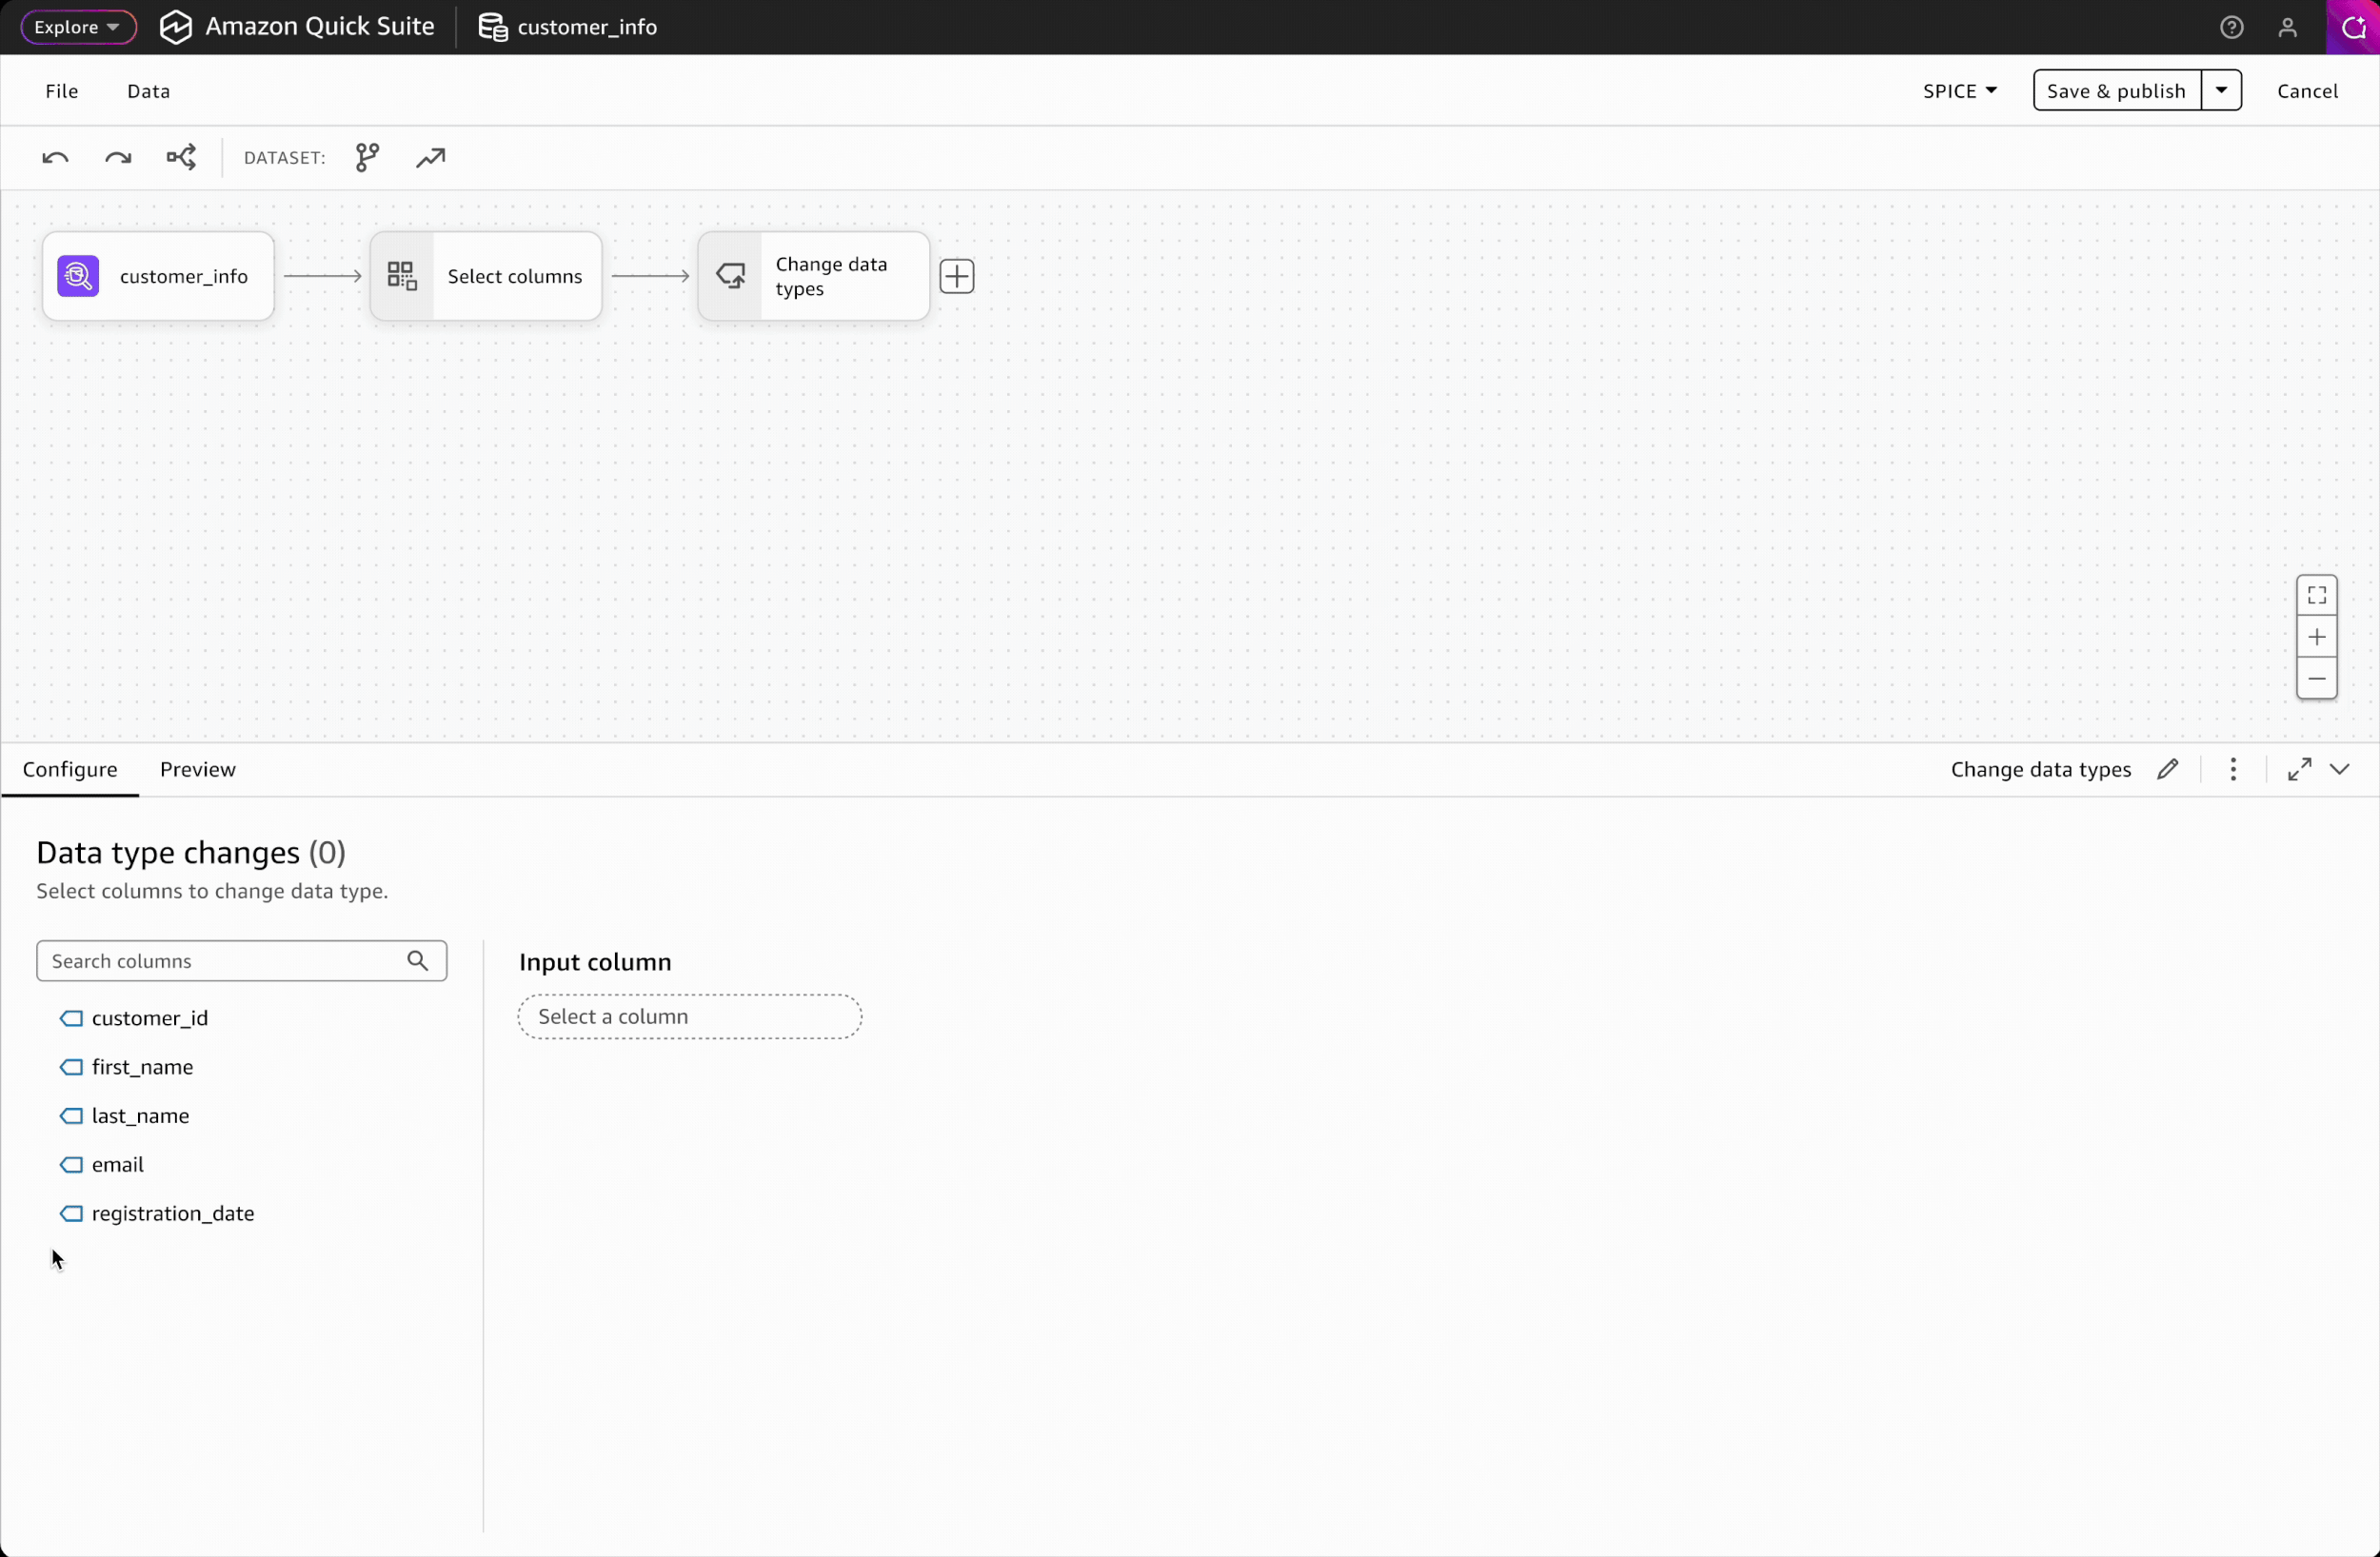2380x1557 pixels.
Task: Click the Search columns input field
Action: [x=222, y=961]
